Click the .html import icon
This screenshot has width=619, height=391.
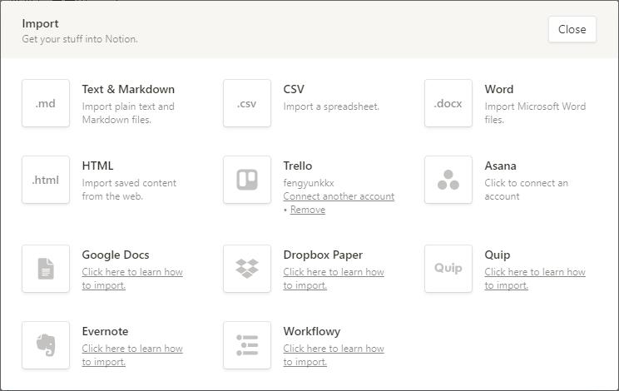click(x=46, y=180)
